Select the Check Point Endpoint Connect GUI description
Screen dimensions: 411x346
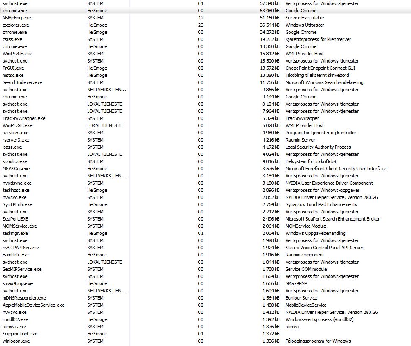click(321, 68)
